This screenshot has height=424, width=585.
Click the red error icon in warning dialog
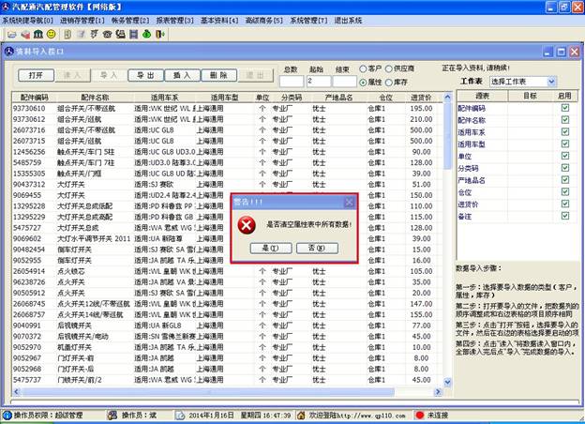coord(246,225)
